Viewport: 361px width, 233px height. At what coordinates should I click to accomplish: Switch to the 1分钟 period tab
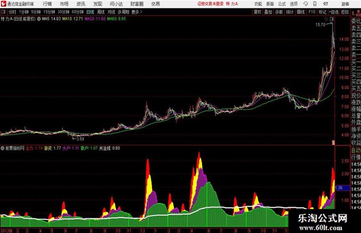(24, 12)
